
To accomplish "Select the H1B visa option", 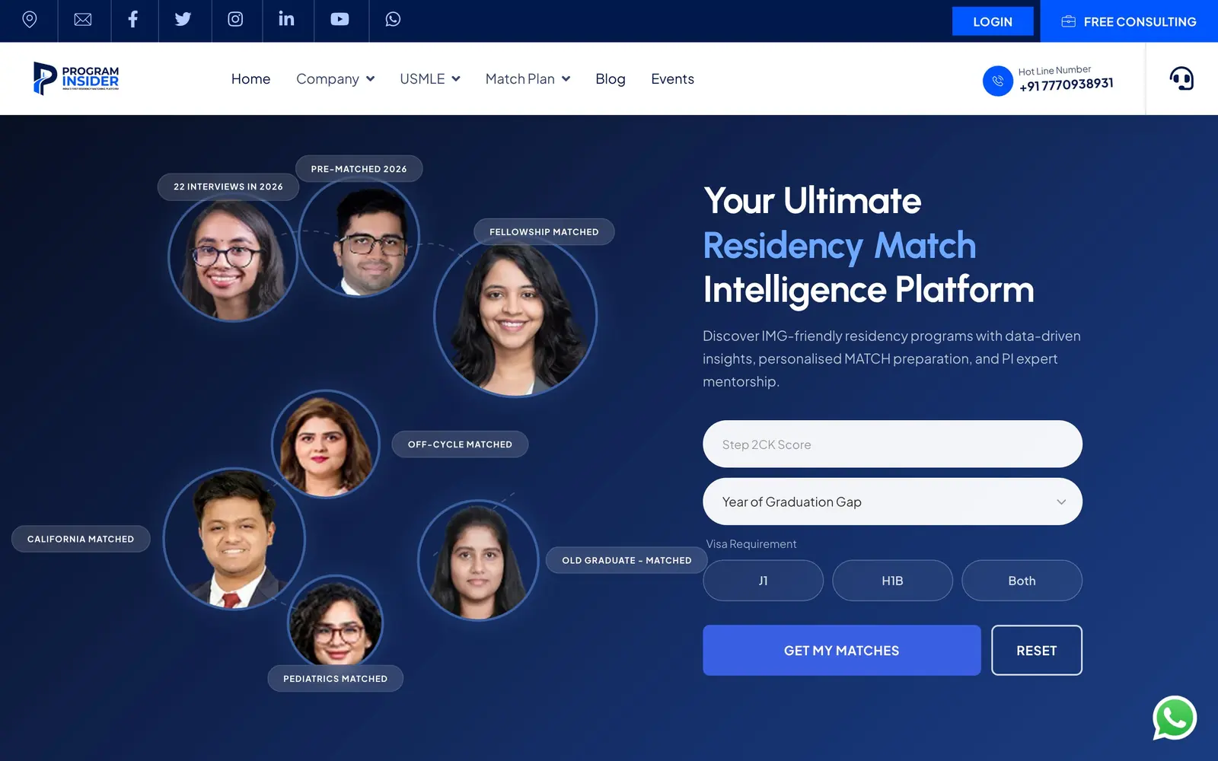I will (x=892, y=581).
